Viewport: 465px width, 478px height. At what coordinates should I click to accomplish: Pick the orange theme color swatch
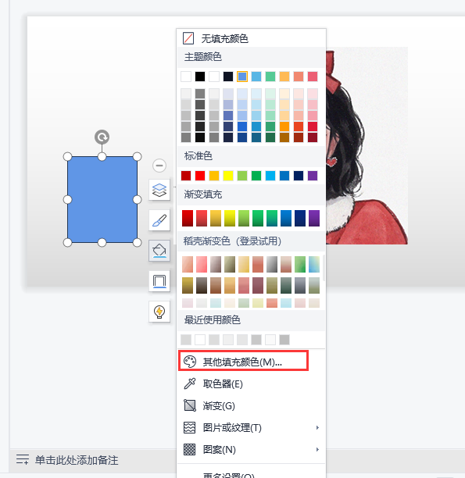[x=284, y=77]
